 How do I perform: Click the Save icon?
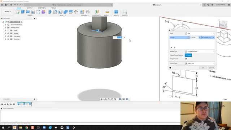tap(11, 5)
